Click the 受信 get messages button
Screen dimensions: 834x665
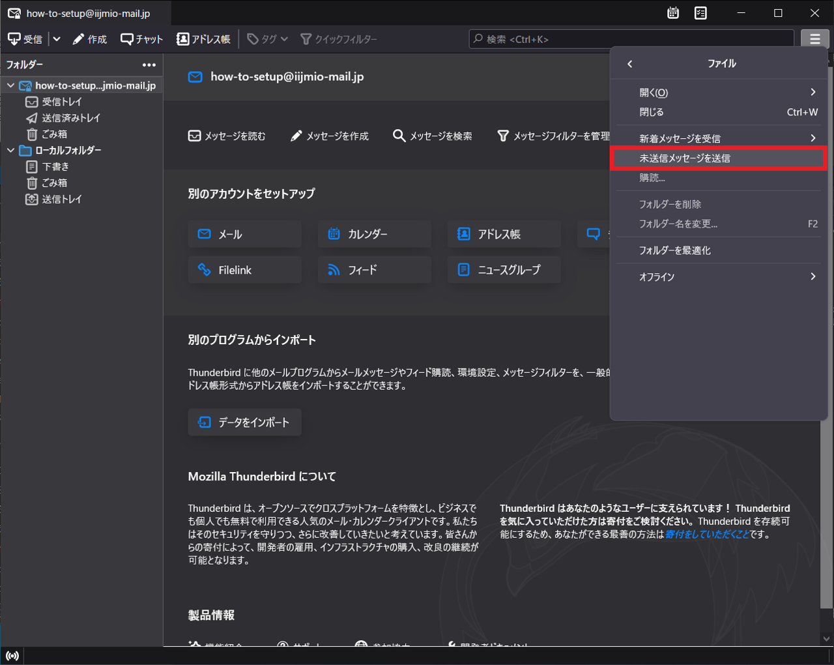coord(25,39)
